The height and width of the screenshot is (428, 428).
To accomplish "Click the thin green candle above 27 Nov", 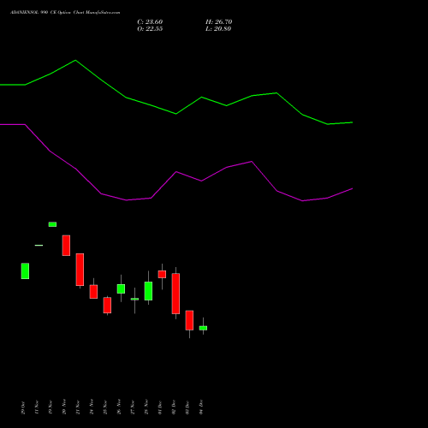I will click(134, 299).
